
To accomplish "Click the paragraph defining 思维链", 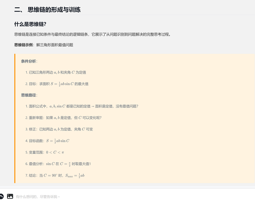I will [x=92, y=34].
